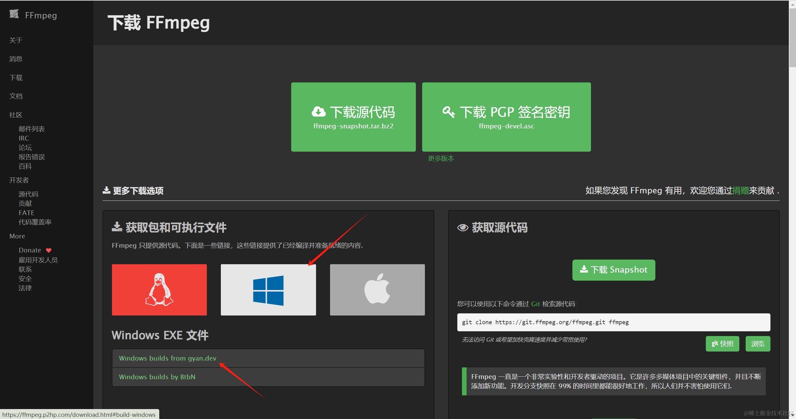Open the 下载 sidebar menu item

click(x=16, y=77)
